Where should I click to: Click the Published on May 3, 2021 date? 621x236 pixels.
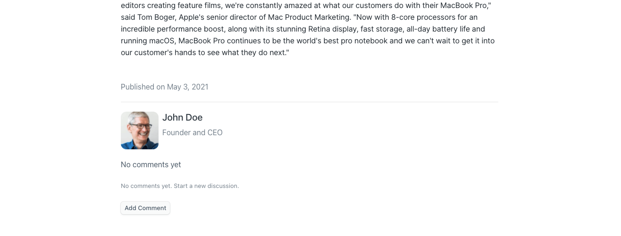point(164,87)
